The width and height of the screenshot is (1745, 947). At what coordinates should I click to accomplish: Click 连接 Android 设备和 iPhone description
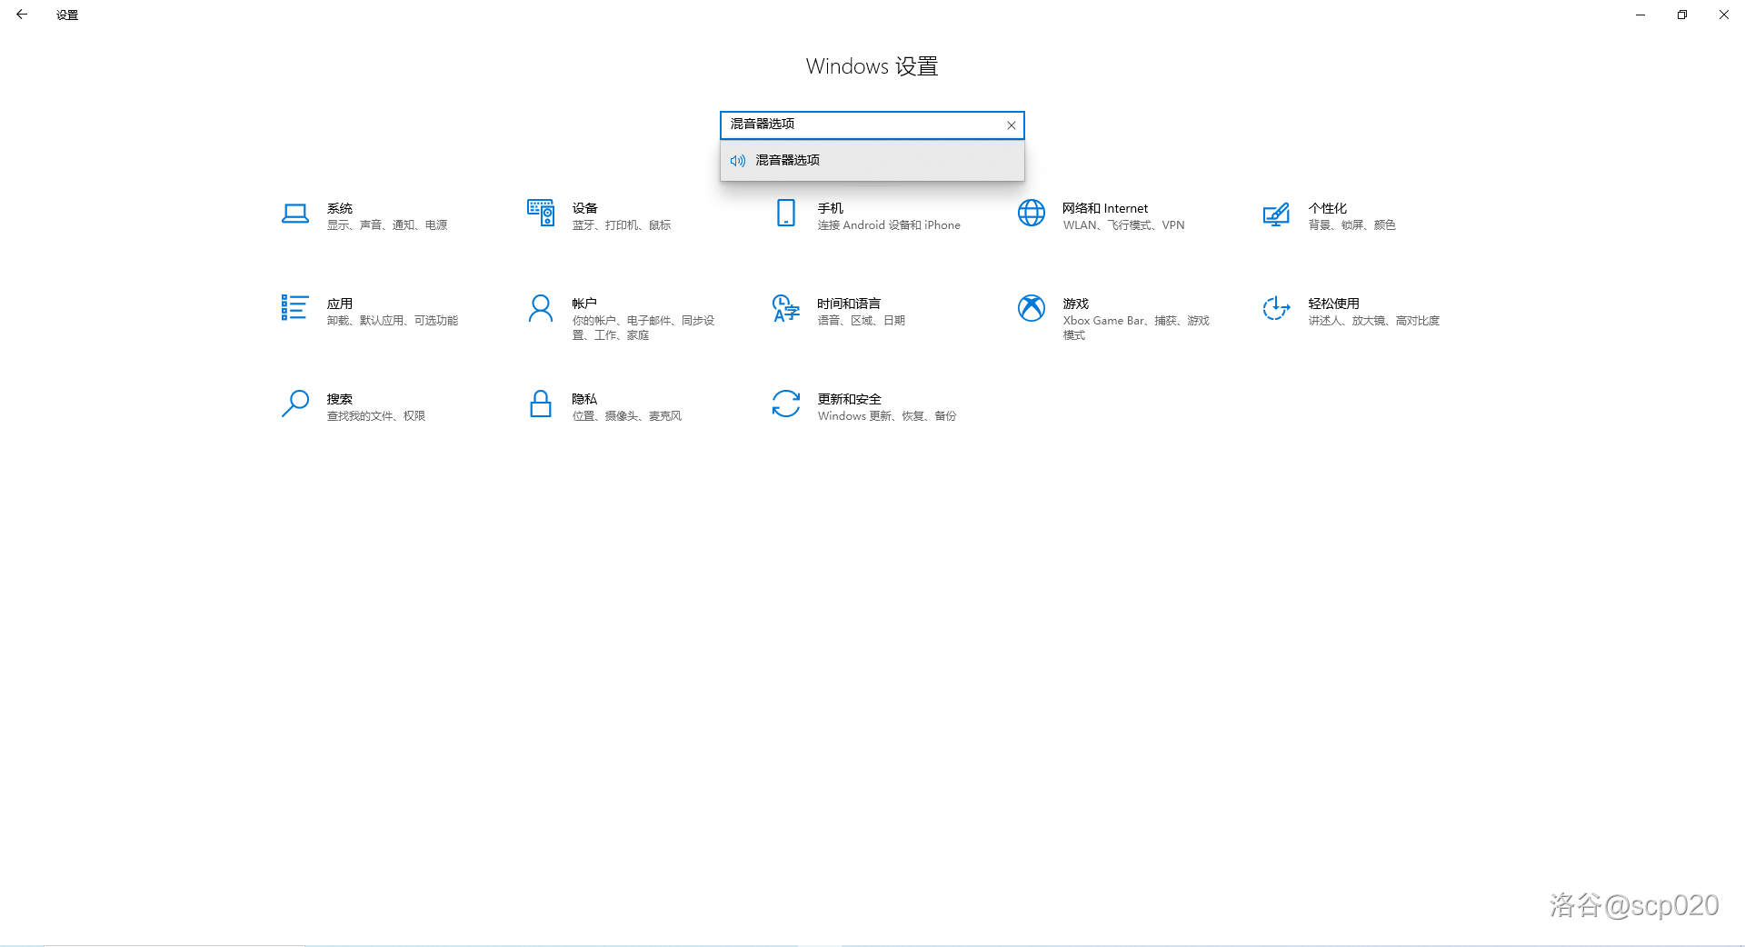pyautogui.click(x=889, y=225)
